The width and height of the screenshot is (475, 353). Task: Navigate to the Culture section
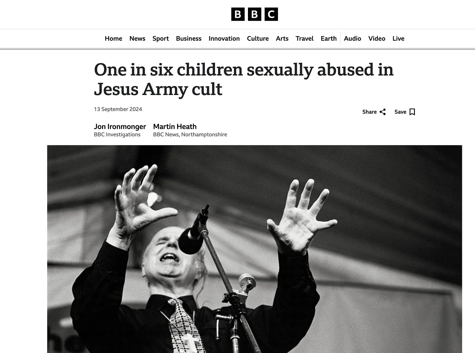point(258,38)
